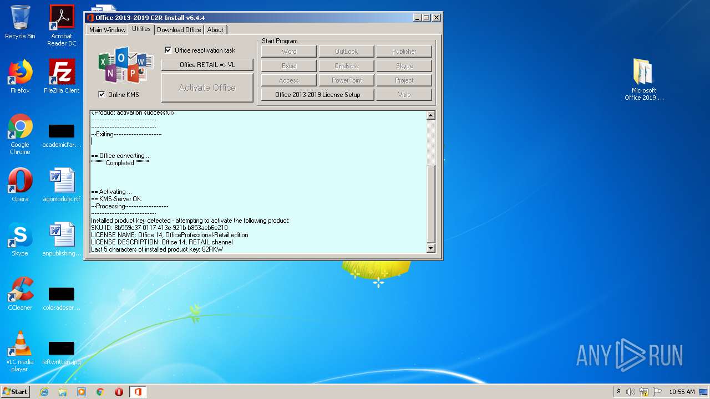
Task: Click the 'KMS-Server OK.' log line
Action: pos(116,199)
